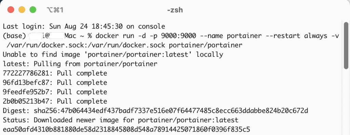Image resolution: width=350 pixels, height=135 pixels.
Task: Click the Status: Downloaded newer image line
Action: 121,120
